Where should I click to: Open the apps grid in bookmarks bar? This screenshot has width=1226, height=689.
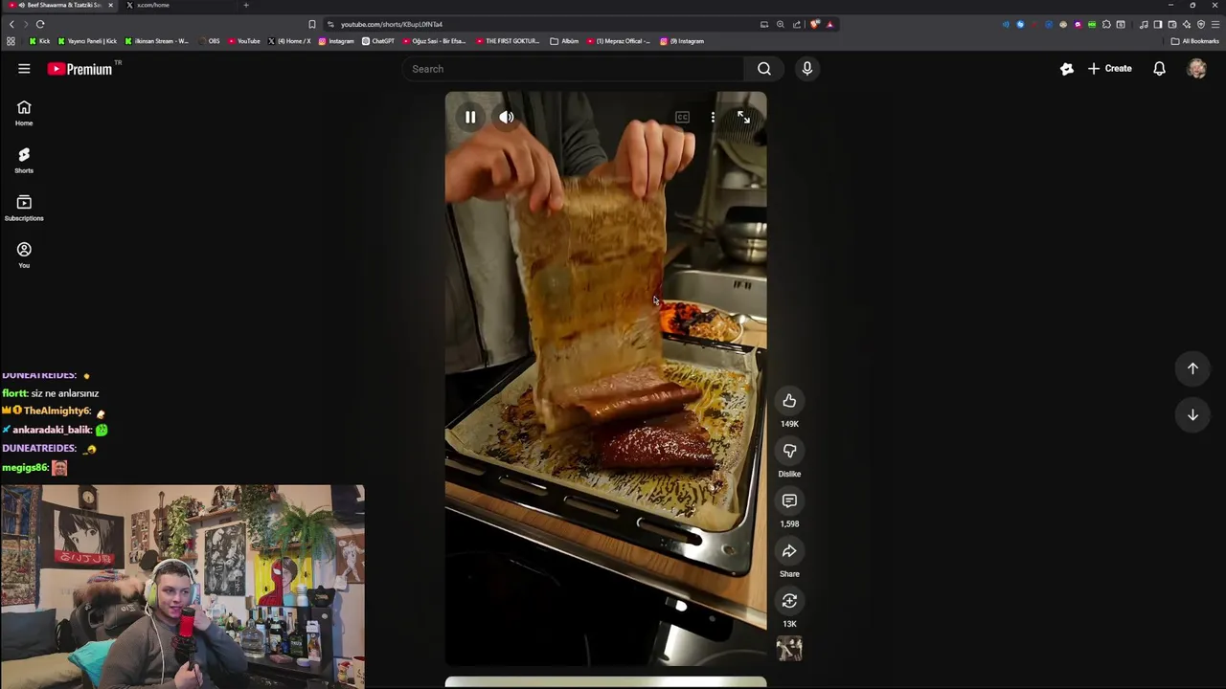pyautogui.click(x=11, y=41)
